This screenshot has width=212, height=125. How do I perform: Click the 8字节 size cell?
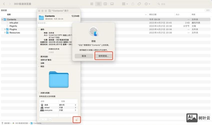[x=186, y=26]
